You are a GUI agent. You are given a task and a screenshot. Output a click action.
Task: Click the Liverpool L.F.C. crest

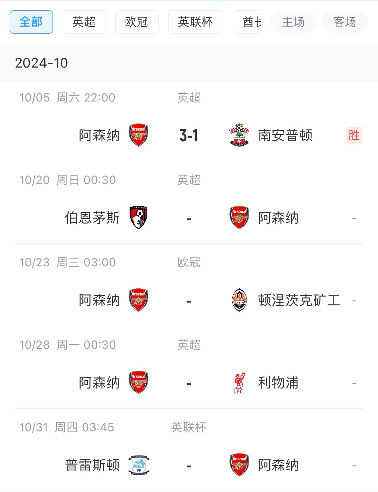(x=239, y=382)
